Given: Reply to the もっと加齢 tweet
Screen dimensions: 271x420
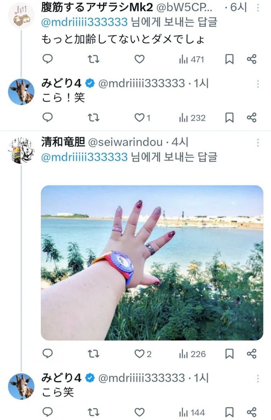Looking at the screenshot, I should tap(48, 59).
